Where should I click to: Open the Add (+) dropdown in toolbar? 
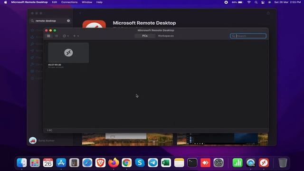pyautogui.click(x=76, y=36)
